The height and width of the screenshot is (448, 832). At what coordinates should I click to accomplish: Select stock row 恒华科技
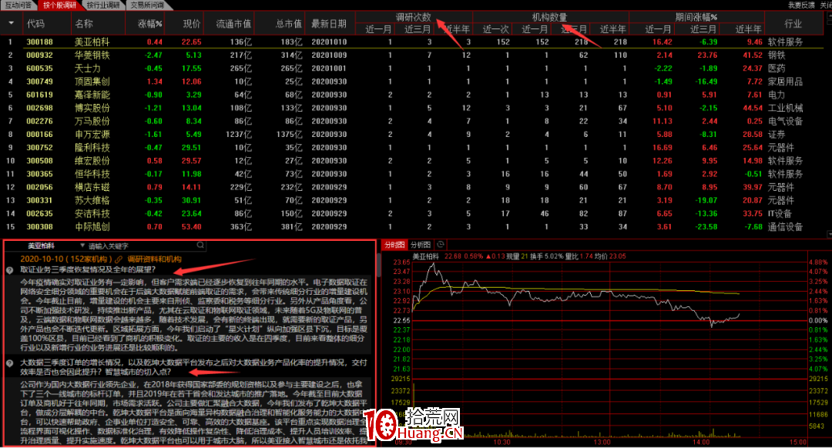(413, 174)
